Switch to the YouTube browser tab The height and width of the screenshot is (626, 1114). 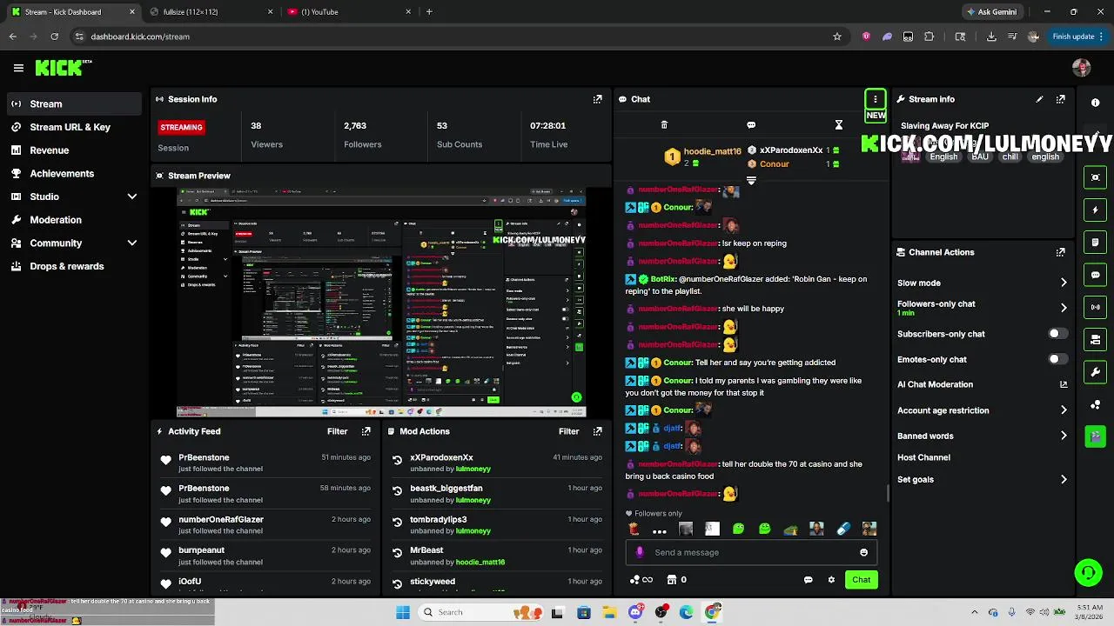tap(348, 12)
